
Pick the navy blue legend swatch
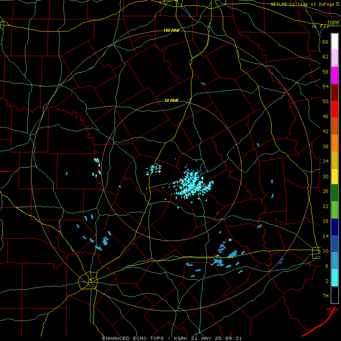(335, 227)
